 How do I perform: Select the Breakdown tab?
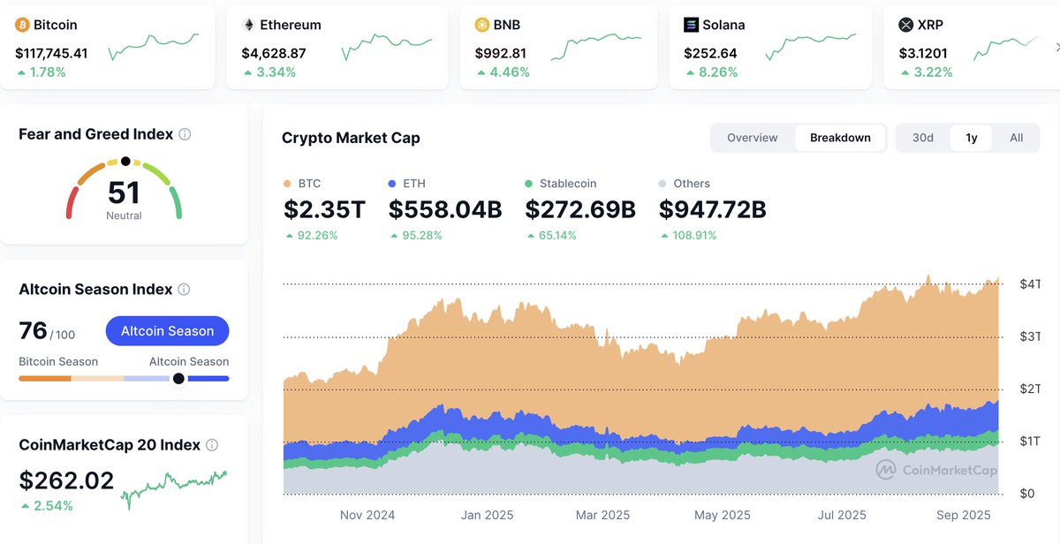click(x=840, y=138)
